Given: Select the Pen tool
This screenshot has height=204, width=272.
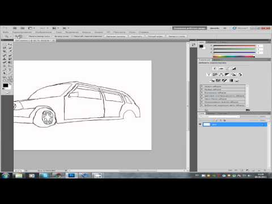Looking at the screenshot, I should [5, 70].
